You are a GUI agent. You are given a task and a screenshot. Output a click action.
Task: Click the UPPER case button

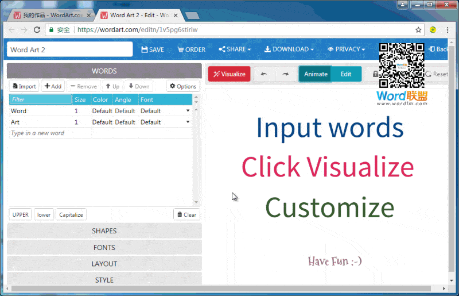21,215
